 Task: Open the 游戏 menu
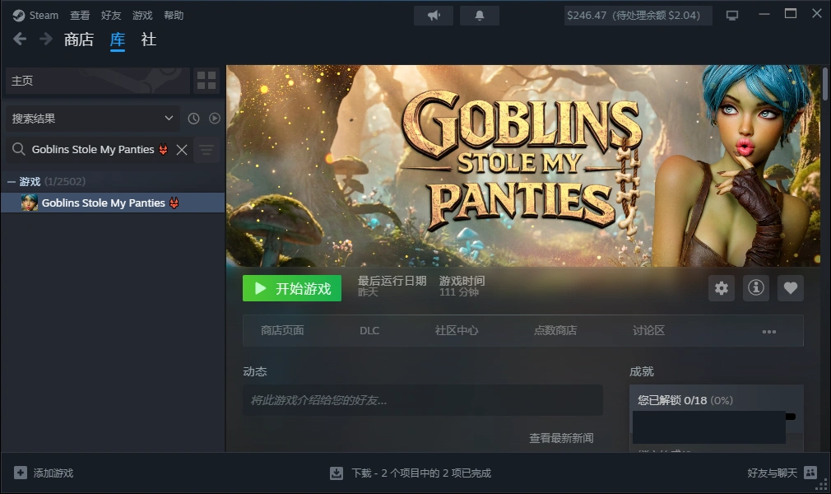[x=142, y=16]
